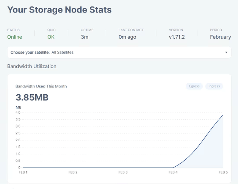Viewport: 238px width, 189px height.
Task: Click the QUIC OK status value
Action: 51,37
